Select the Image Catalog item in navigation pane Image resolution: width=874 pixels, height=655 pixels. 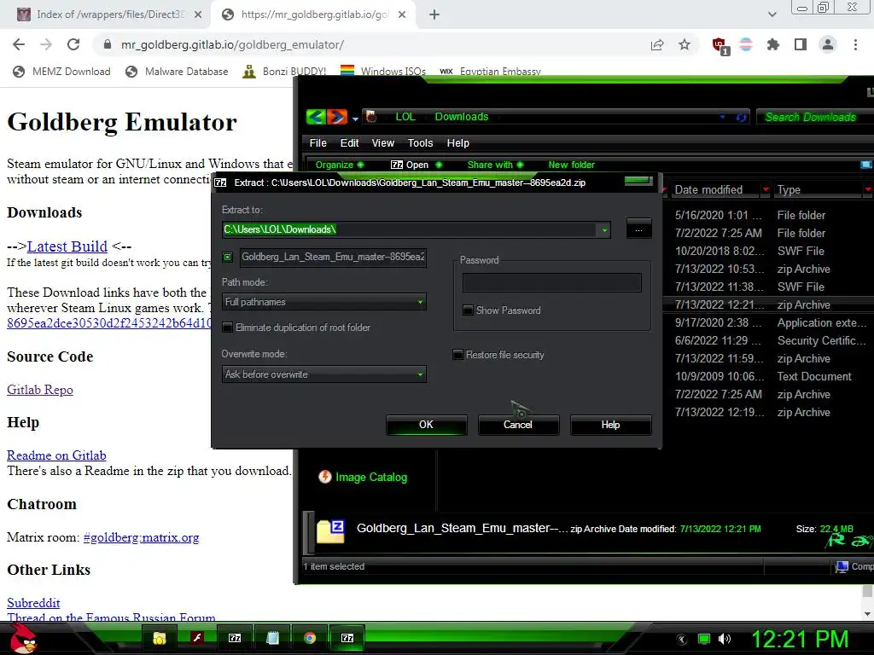click(x=363, y=477)
